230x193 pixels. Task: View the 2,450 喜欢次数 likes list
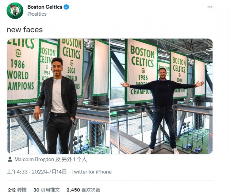tap(83, 190)
